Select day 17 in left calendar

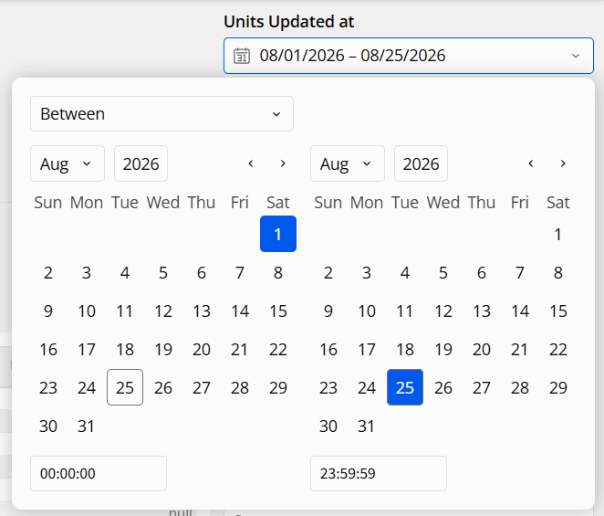coord(87,350)
